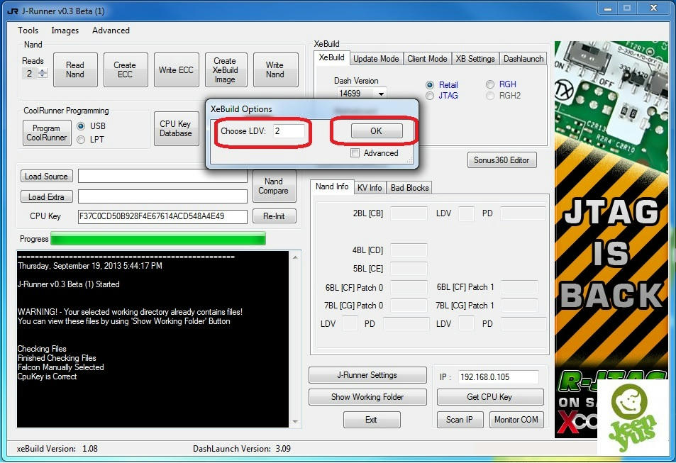This screenshot has width=676, height=463.
Task: Click the Read Nand button
Action: [x=75, y=70]
